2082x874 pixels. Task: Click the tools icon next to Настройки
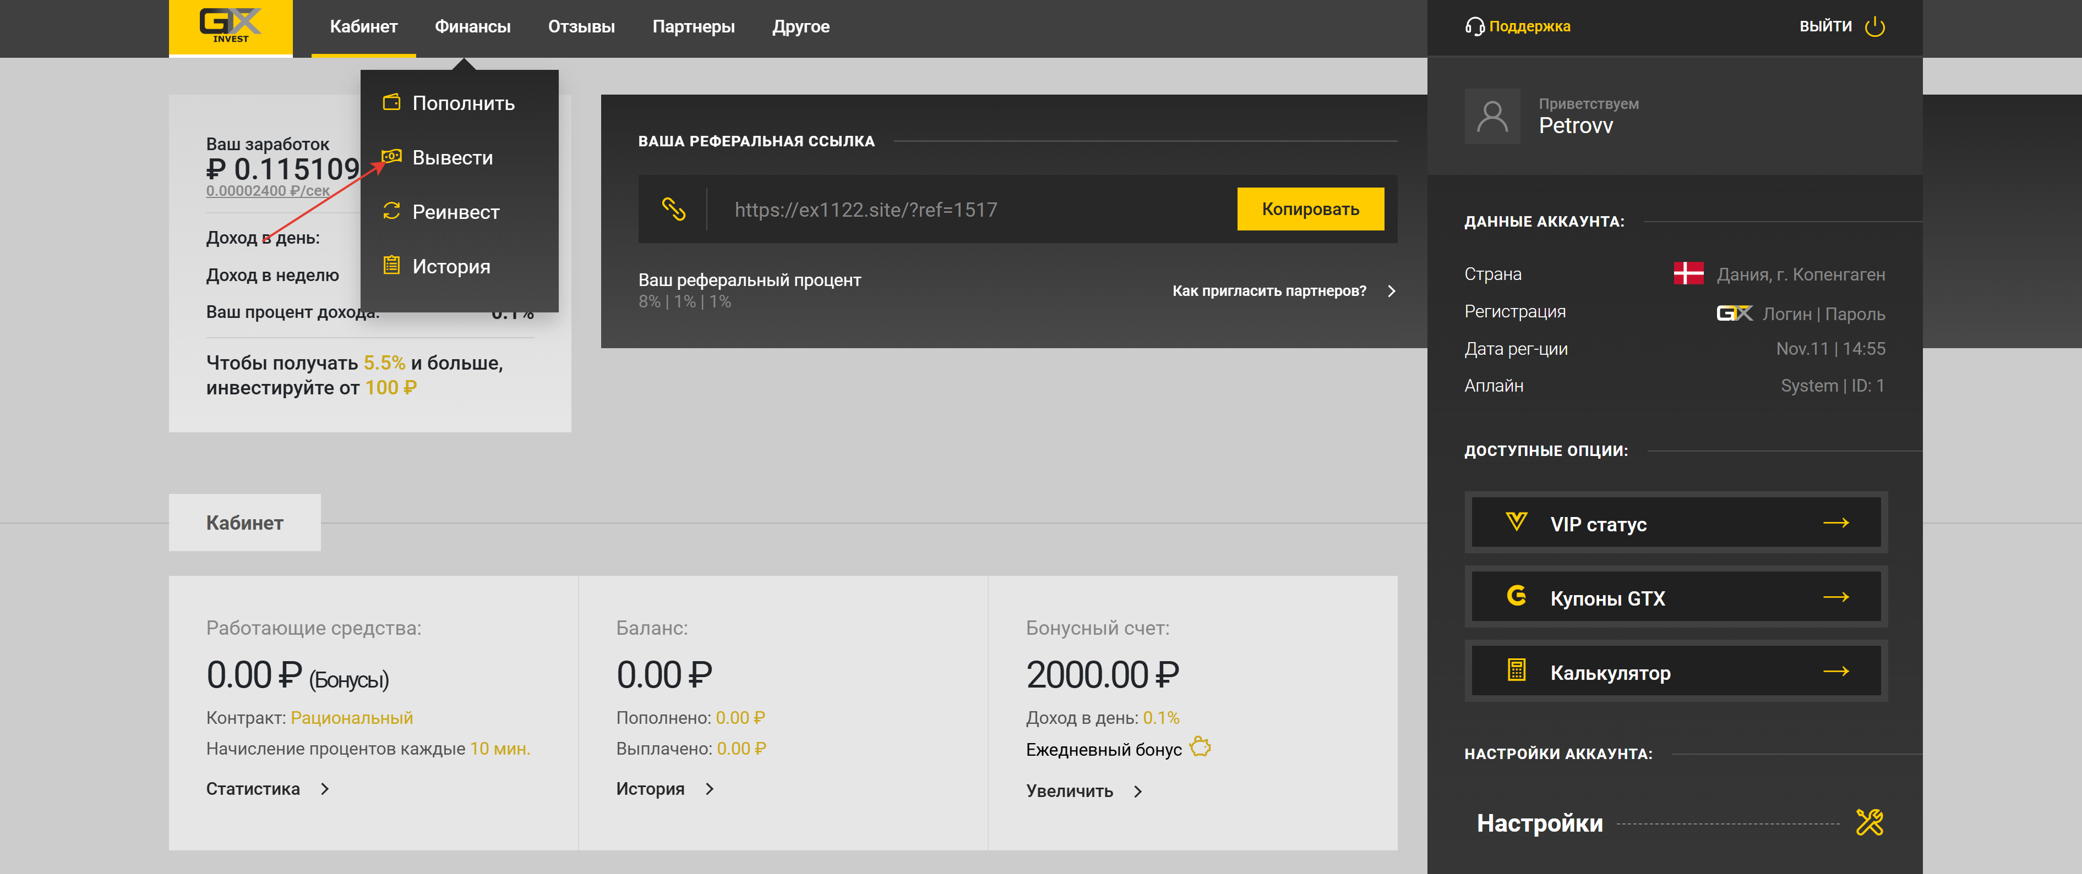click(x=1870, y=822)
